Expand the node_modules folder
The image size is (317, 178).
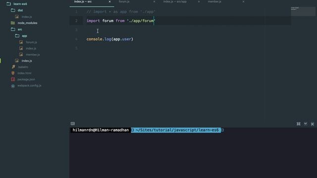point(24,23)
